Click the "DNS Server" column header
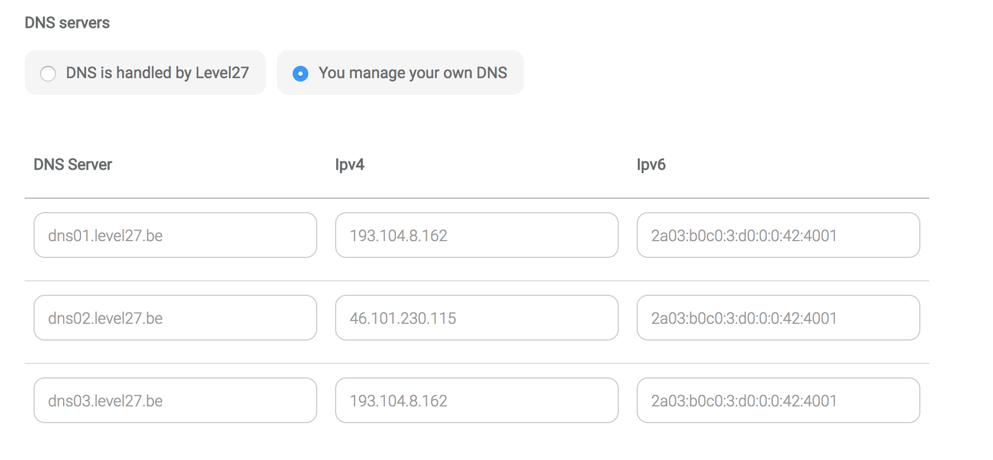The width and height of the screenshot is (993, 460). [x=73, y=165]
